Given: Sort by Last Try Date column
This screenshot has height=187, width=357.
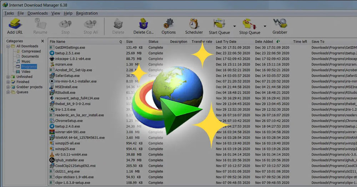Looking at the screenshot, I should coord(226,42).
